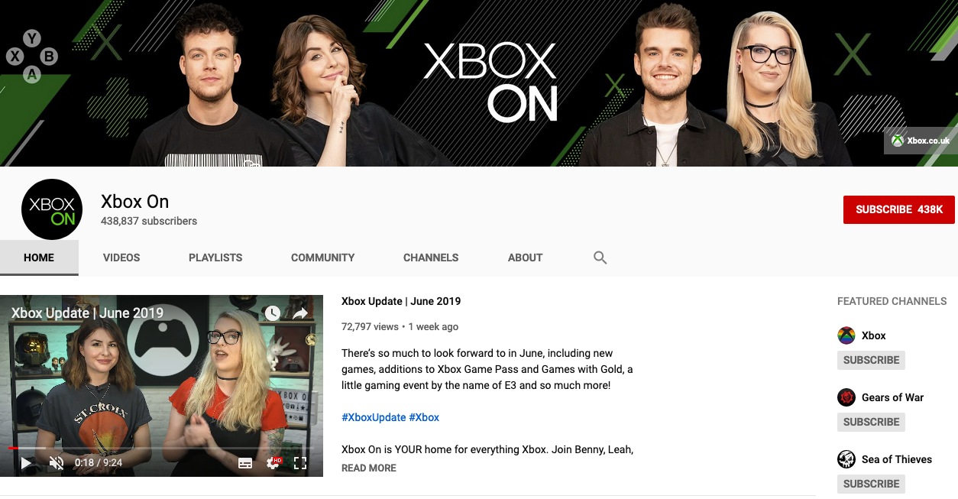Go to the COMMUNITY tab
958x499 pixels.
(x=322, y=258)
